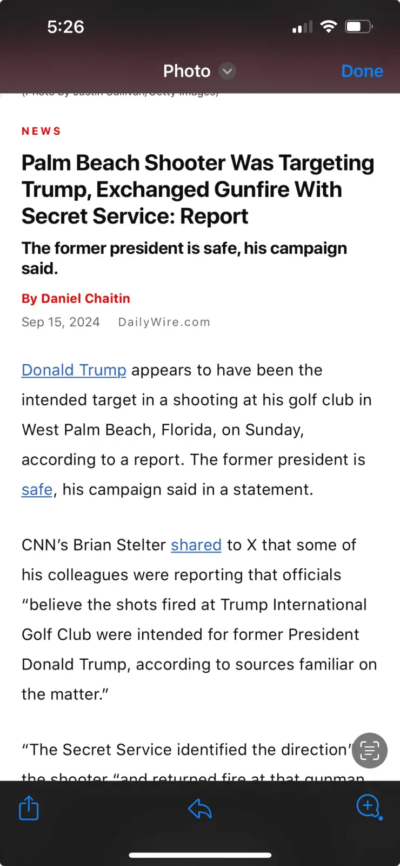Tap the battery indicator icon
400x866 pixels.
358,27
